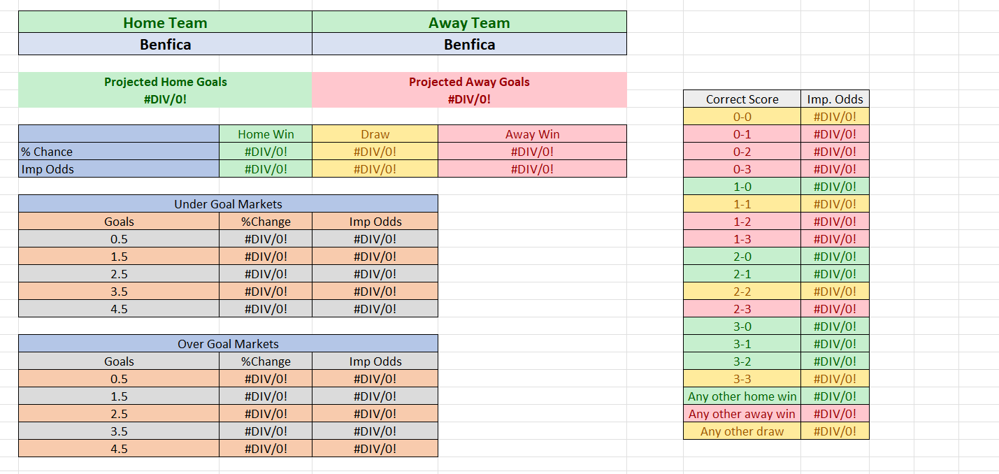Click the Imp. Odds value for Any other draw
The height and width of the screenshot is (474, 999).
point(835,431)
